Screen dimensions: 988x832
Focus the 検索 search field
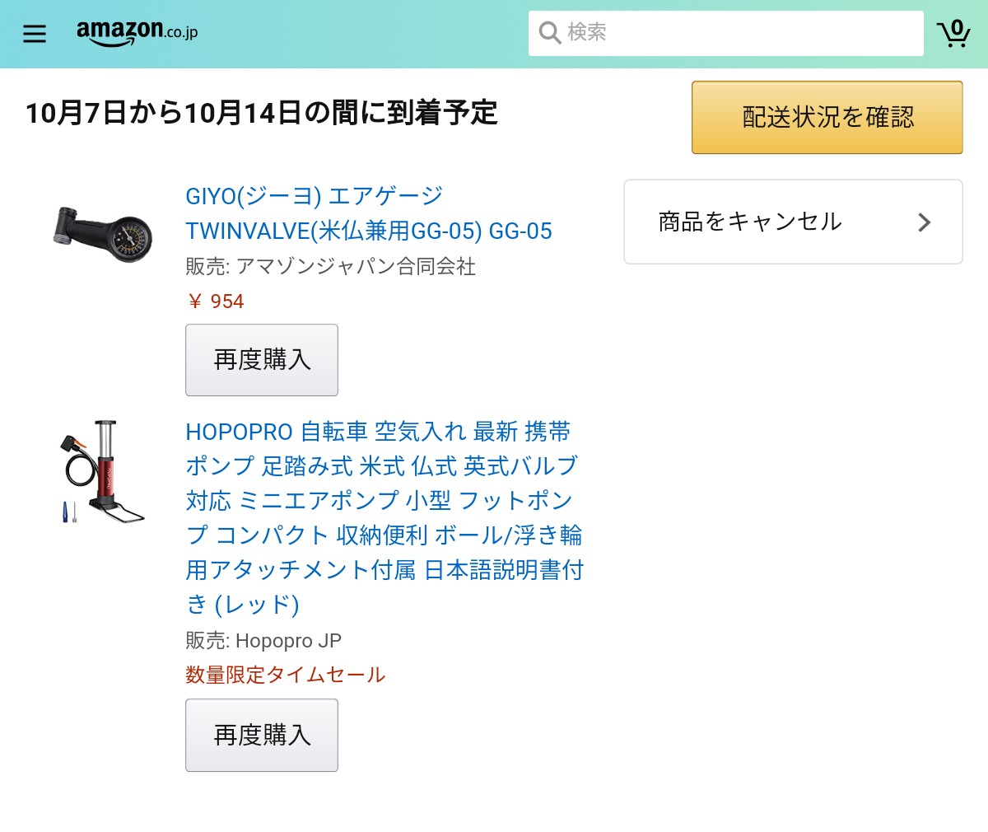pos(726,33)
